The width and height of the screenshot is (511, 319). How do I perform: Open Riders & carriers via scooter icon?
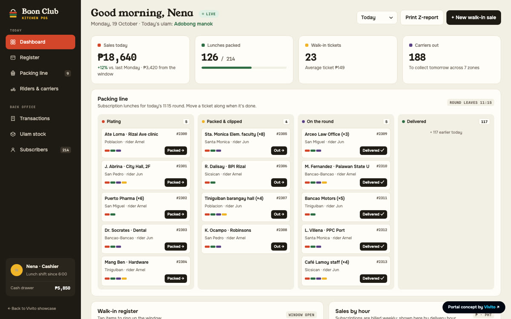[13, 89]
